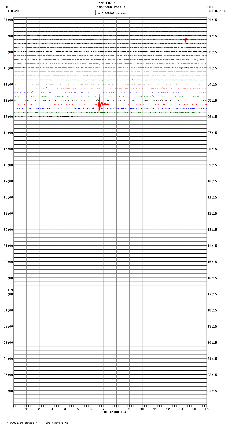Click the PDT label at top right

[x=210, y=7]
